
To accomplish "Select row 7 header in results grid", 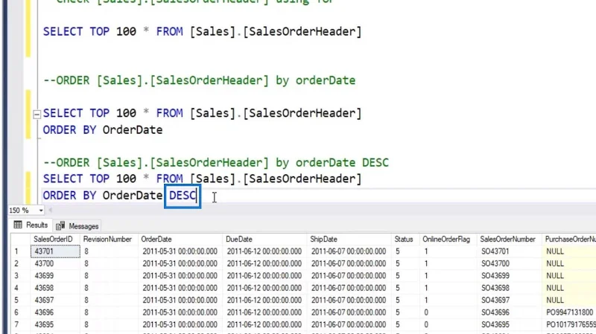I will click(20, 324).
